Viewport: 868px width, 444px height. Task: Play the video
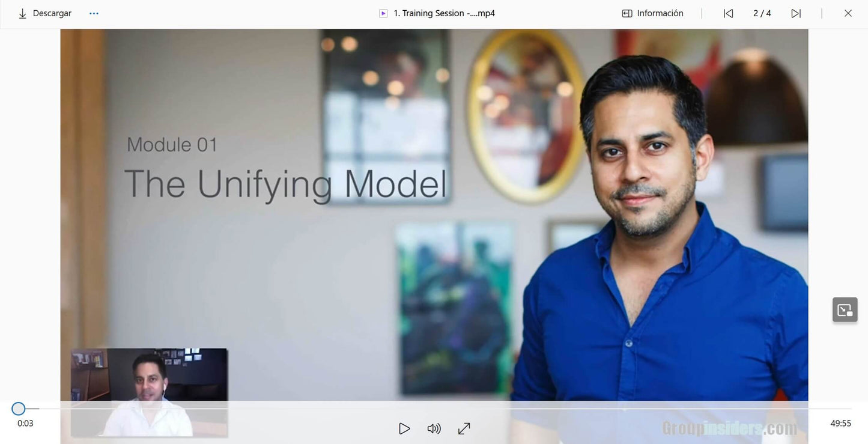(404, 428)
